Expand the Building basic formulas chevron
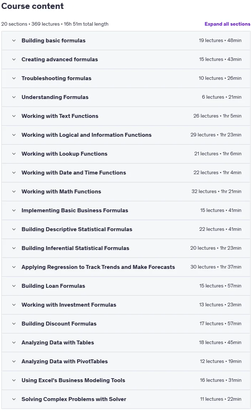 [14, 41]
